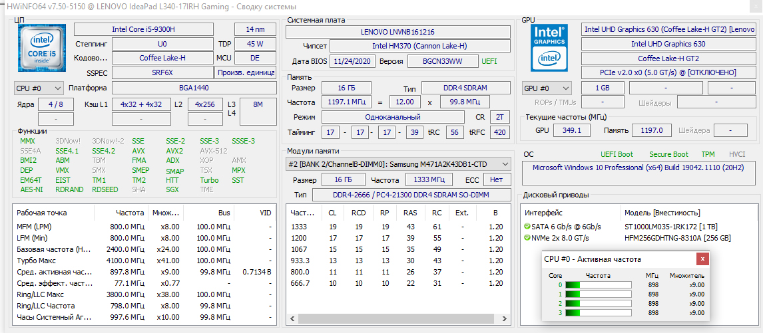763x333 pixels.
Task: Click the SSPEC SRF6X field
Action: 162,73
